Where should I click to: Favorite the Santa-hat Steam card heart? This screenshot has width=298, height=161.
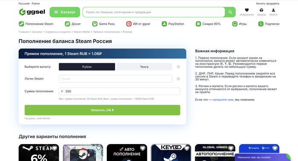coord(98,148)
